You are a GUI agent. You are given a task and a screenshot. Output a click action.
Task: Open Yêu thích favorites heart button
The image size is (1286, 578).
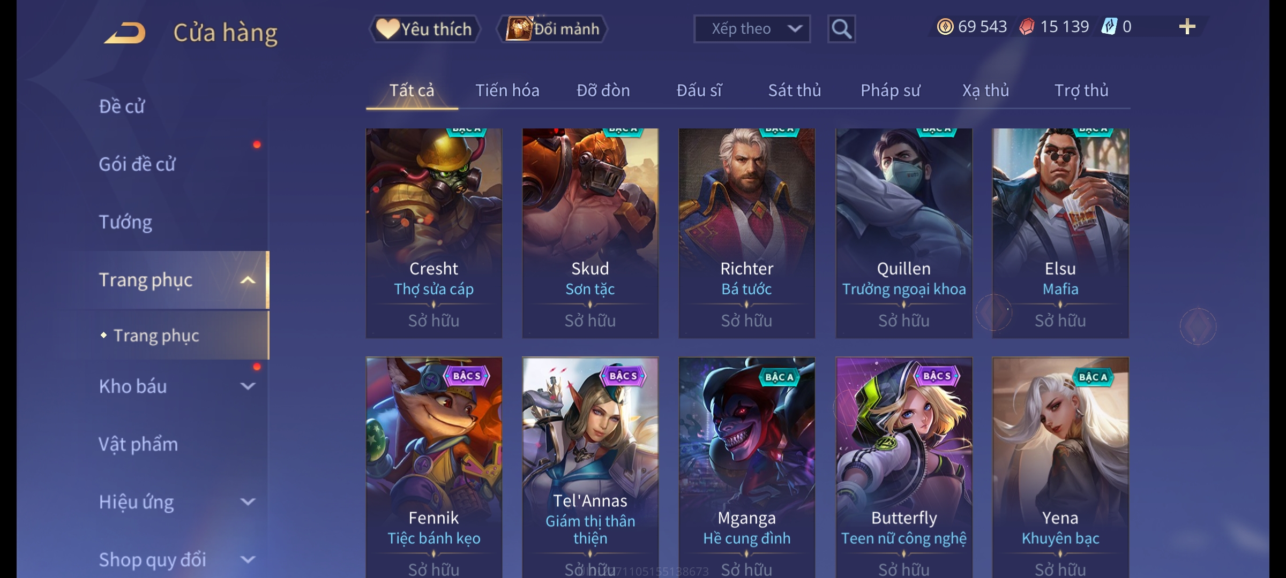(x=424, y=29)
